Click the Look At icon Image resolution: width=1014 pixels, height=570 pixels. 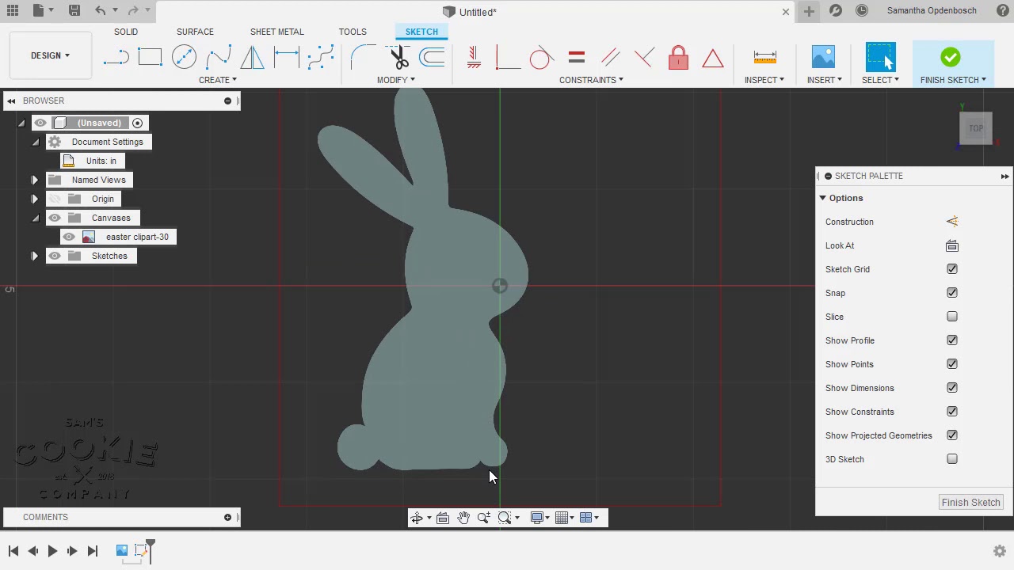[952, 245]
